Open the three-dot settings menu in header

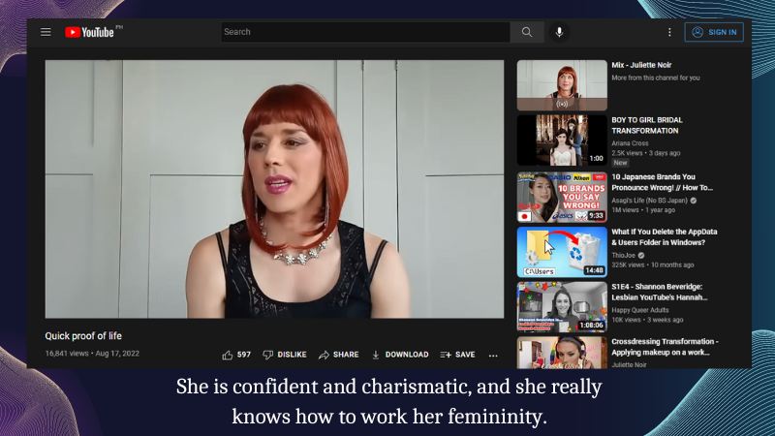coord(668,32)
